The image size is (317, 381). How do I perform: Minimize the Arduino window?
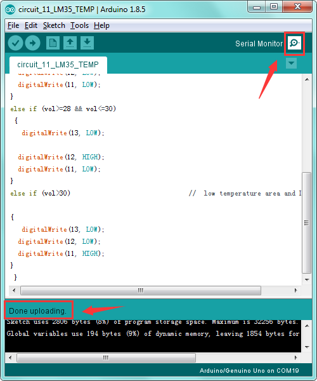pyautogui.click(x=257, y=7)
